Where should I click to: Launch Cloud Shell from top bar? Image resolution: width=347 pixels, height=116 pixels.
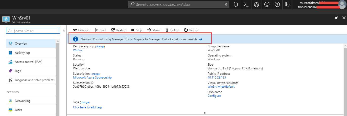pyautogui.click(x=246, y=4)
